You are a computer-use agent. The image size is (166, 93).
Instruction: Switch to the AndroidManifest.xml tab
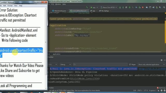coord(79,11)
